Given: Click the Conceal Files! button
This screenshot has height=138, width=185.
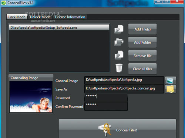Looking at the screenshot, I should point(117,128).
